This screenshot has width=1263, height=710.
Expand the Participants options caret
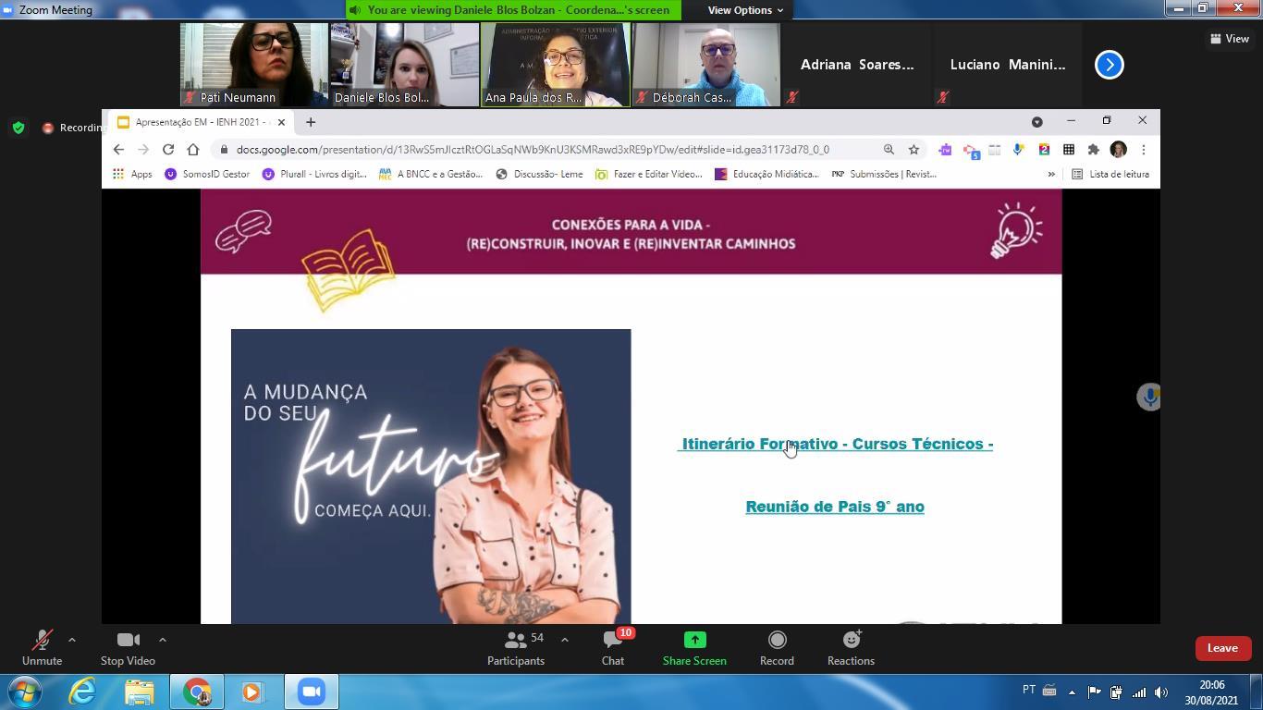tap(565, 640)
